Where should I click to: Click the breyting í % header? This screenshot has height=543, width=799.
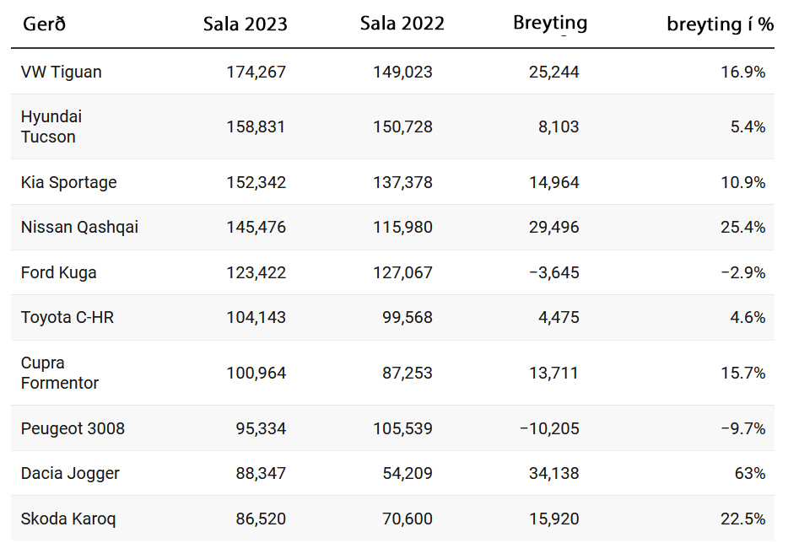tap(720, 24)
